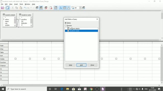Click the Run Query toolbar icon
This screenshot has width=163, height=91.
click(37, 8)
